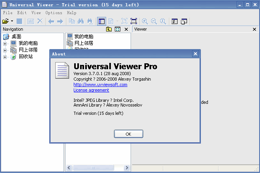The width and height of the screenshot is (260, 173).
Task: Click the Delete file X icon
Action: pyautogui.click(x=40, y=21)
